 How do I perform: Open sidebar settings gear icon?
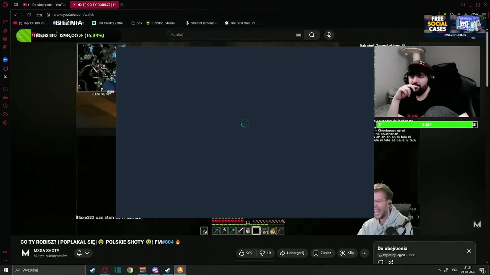point(5,123)
